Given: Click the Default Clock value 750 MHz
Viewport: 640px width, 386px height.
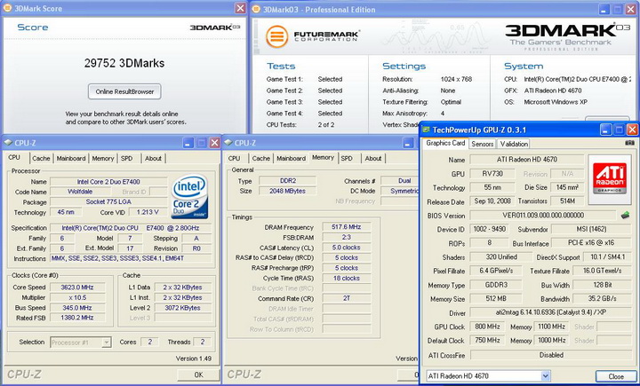Looking at the screenshot, I should pyautogui.click(x=487, y=340).
